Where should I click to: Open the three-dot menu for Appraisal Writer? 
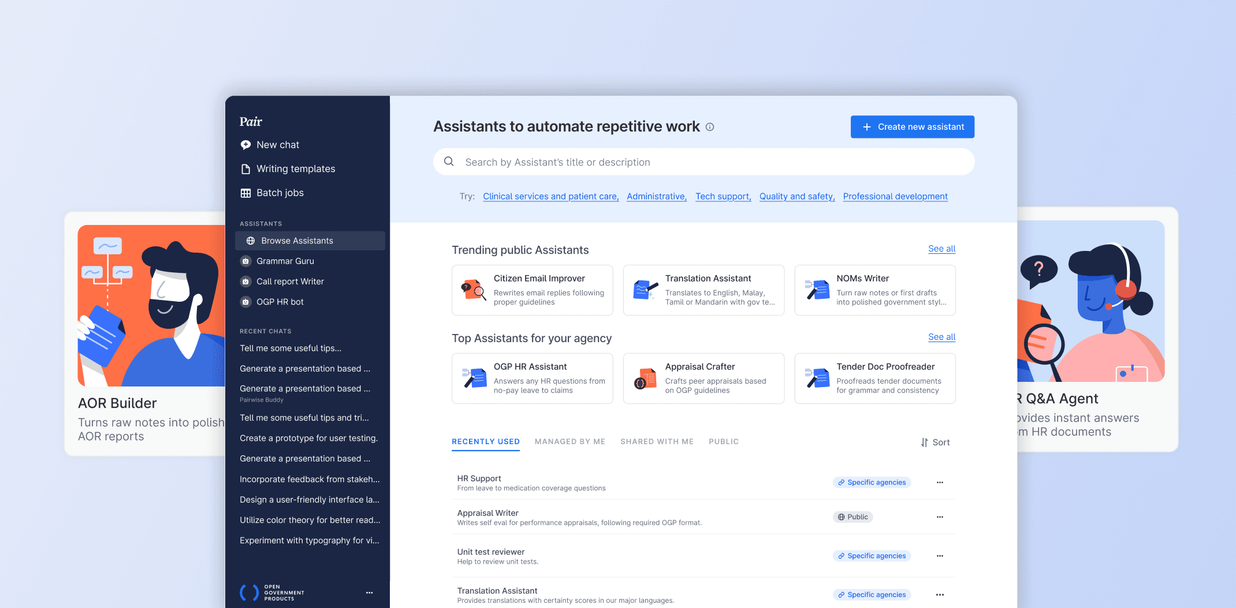(940, 517)
